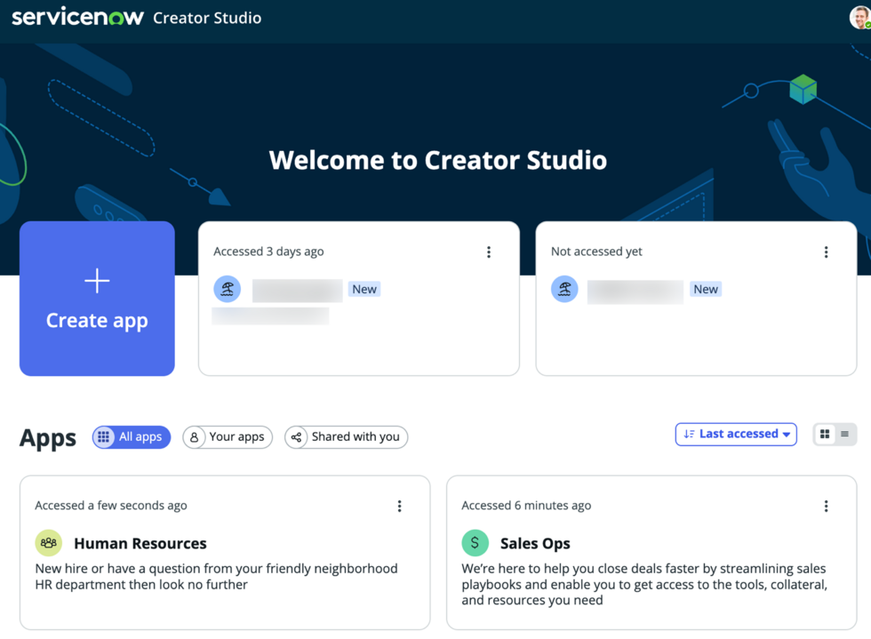Click the 'Accessed 6 minutes ago' text

tap(526, 506)
